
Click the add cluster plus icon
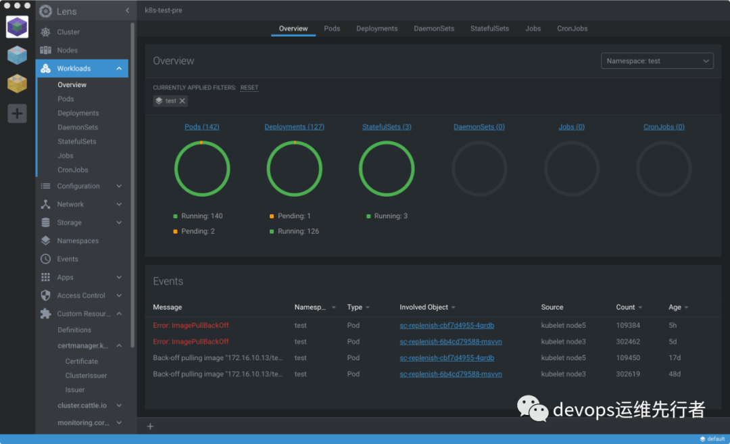point(17,114)
